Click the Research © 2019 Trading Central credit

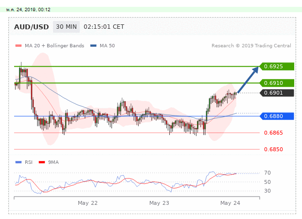coord(251,46)
